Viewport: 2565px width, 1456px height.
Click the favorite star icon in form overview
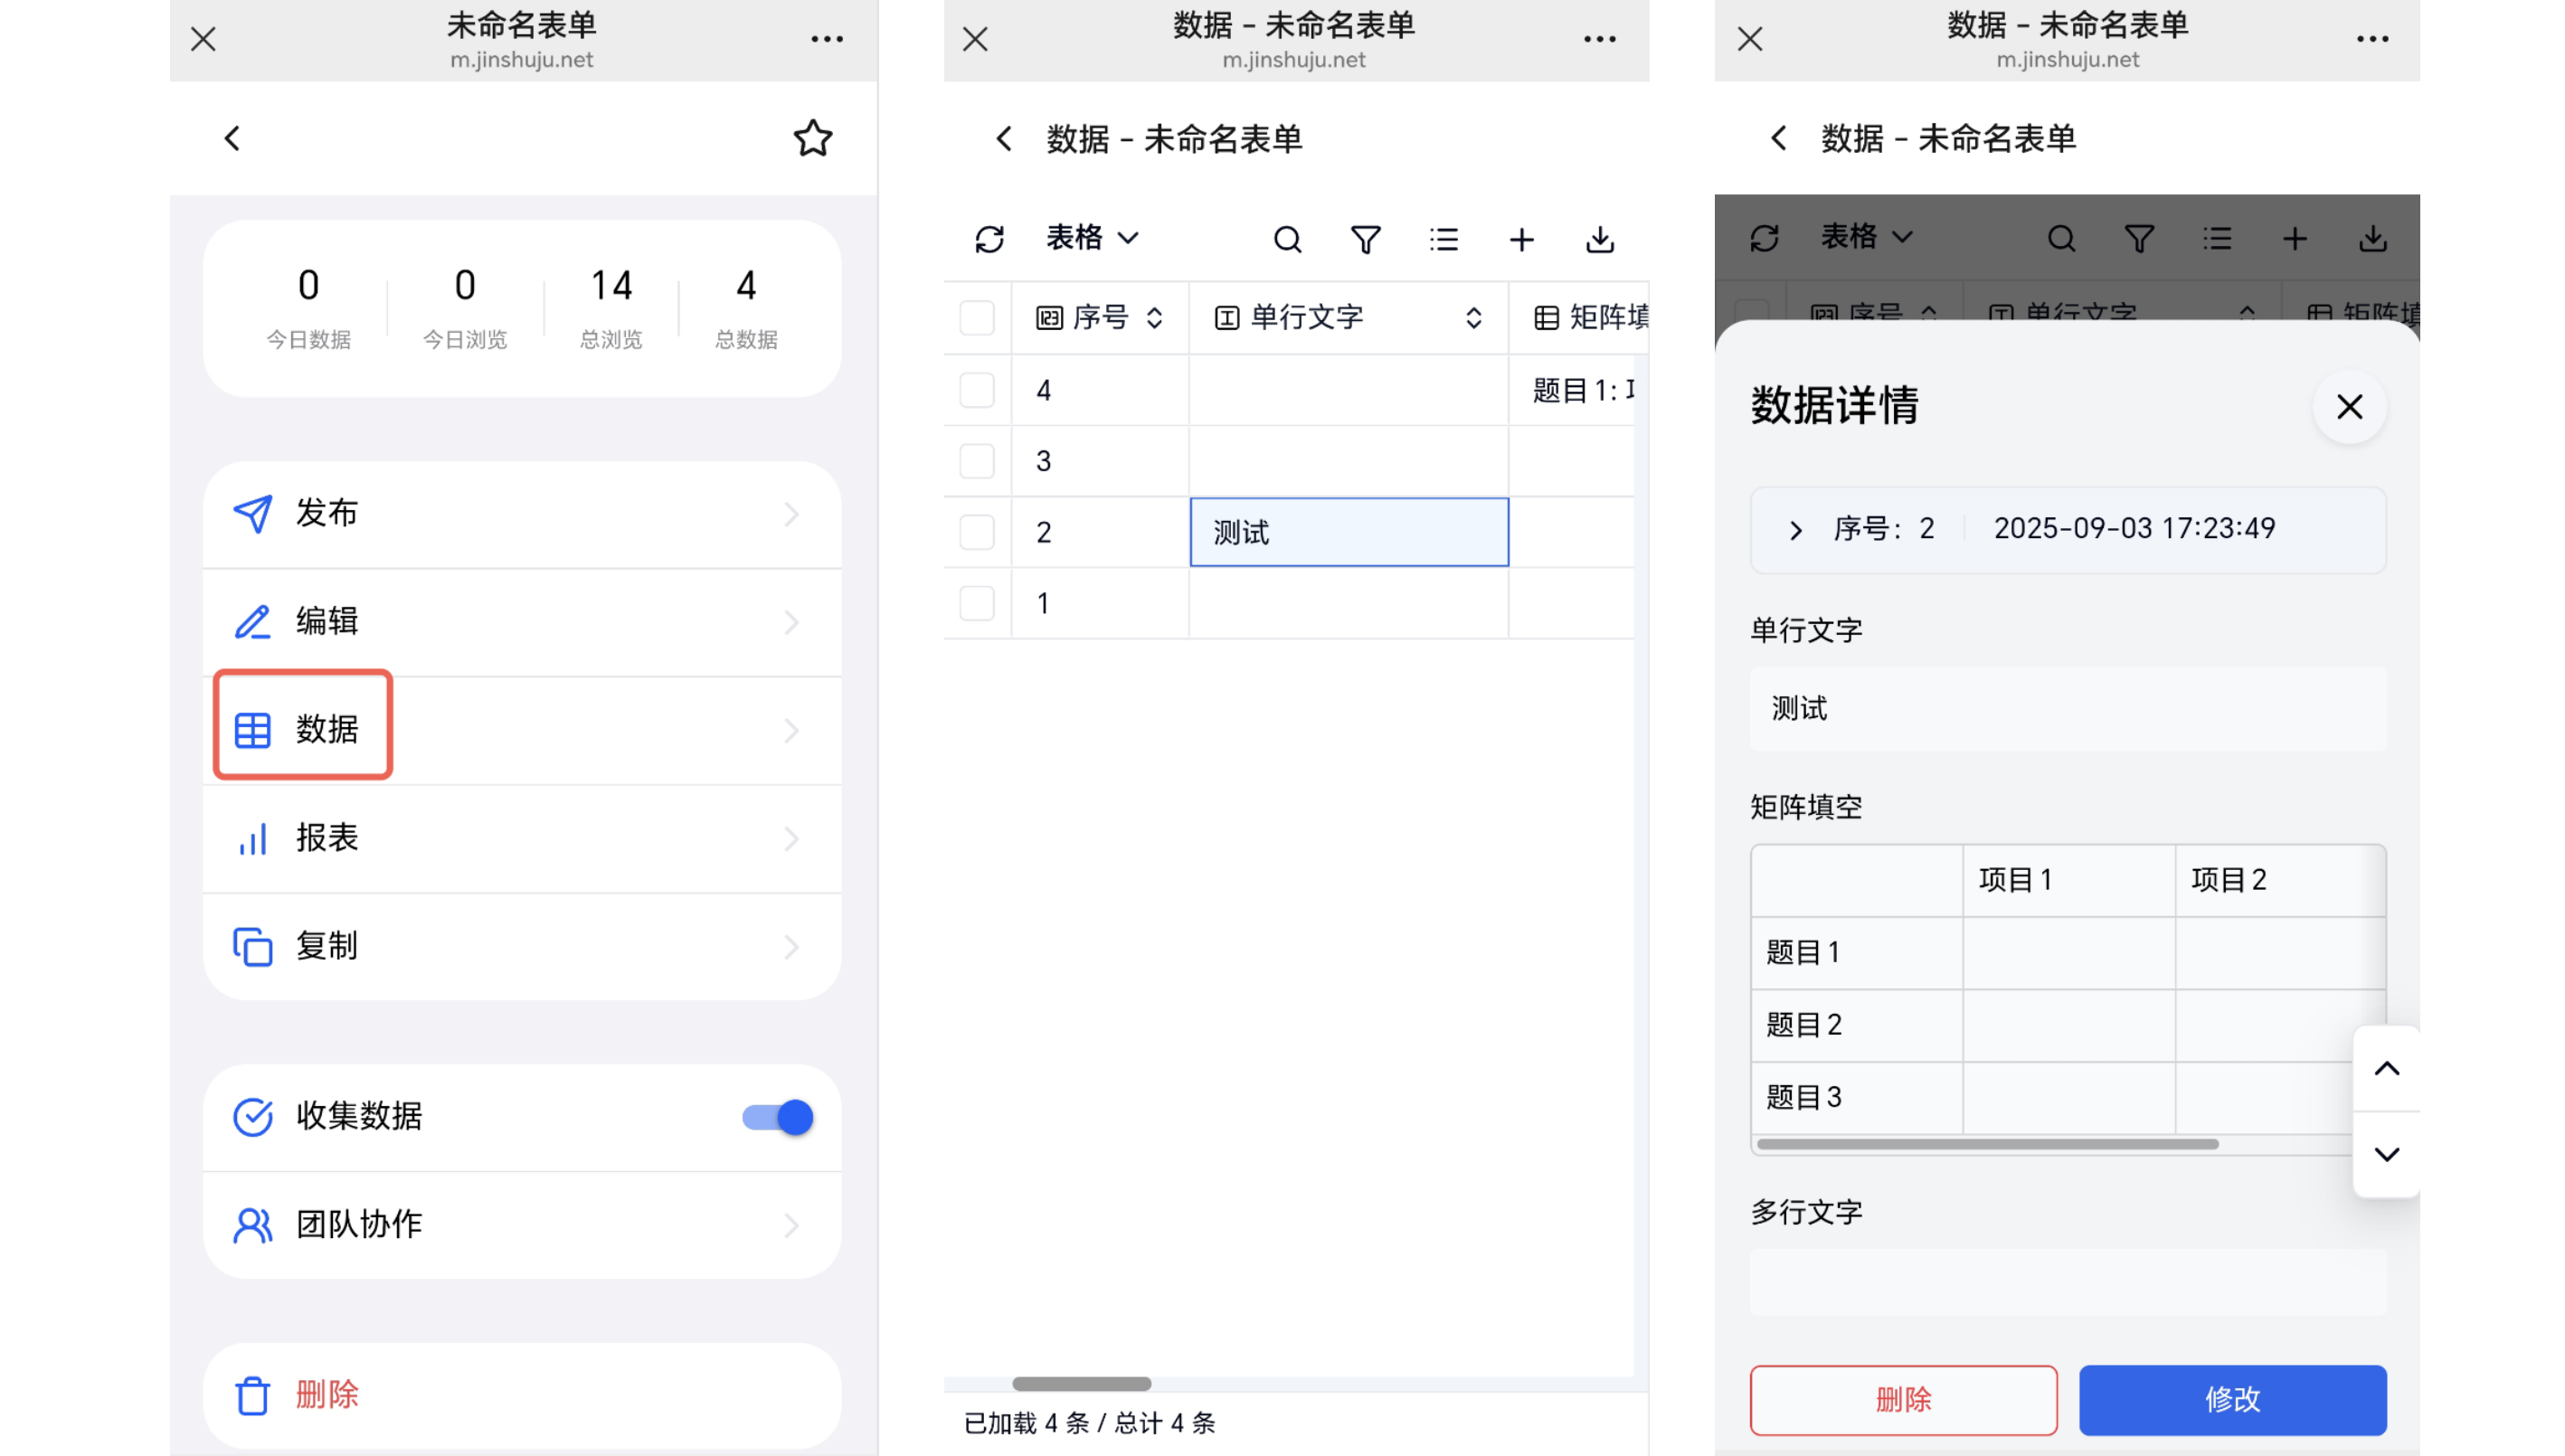(x=812, y=138)
